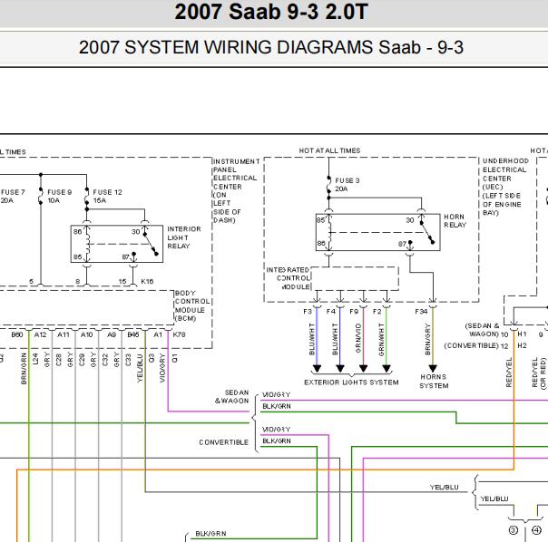Select BCM pin "A11"
Image resolution: width=548 pixels, height=542 pixels.
point(64,334)
